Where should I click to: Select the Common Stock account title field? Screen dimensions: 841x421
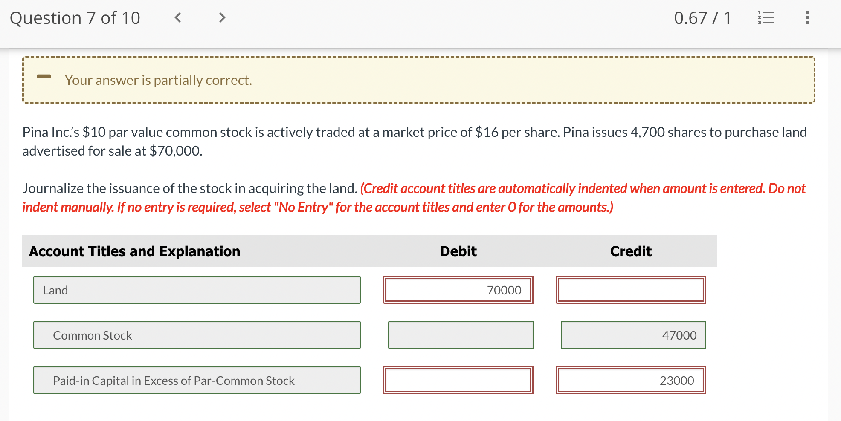pos(197,335)
